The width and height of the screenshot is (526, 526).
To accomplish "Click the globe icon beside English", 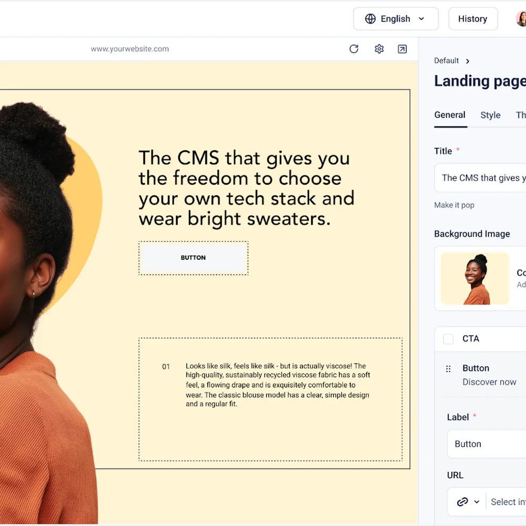I will (370, 19).
